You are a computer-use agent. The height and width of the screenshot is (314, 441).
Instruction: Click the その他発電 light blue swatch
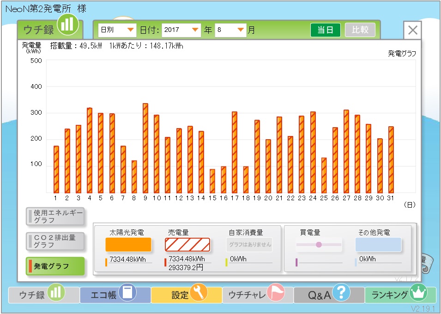tap(378, 245)
